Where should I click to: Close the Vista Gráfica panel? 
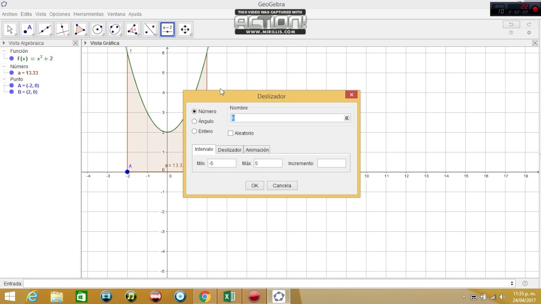point(535,43)
